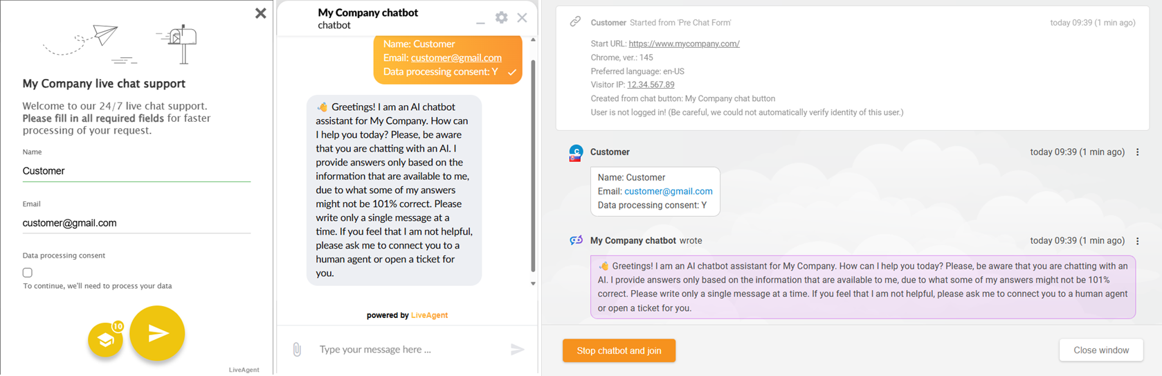Tick the Data processing consent checkbox
Image resolution: width=1162 pixels, height=376 pixels.
tap(28, 273)
